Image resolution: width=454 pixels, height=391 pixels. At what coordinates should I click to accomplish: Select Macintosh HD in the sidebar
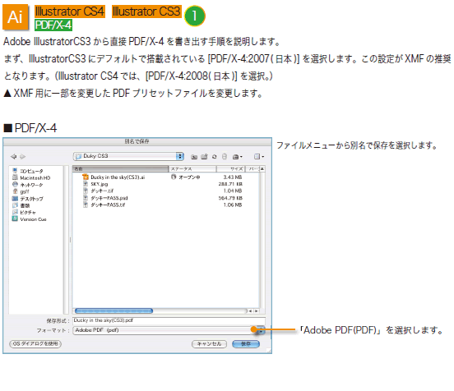click(x=31, y=178)
